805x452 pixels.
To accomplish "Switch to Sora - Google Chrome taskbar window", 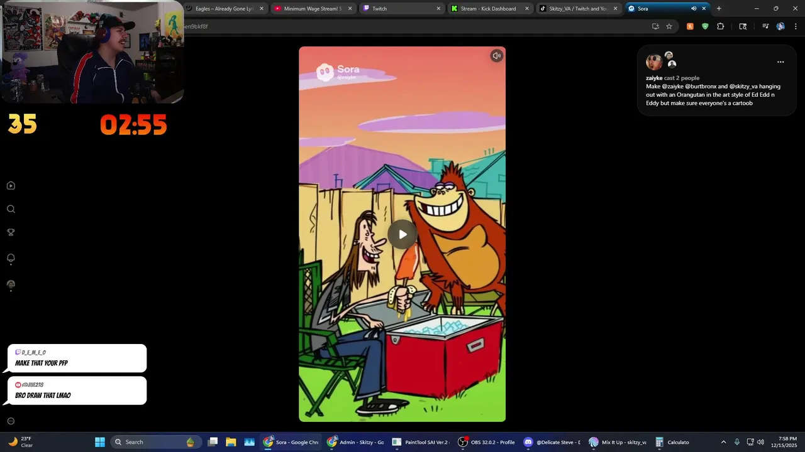I will 291,442.
